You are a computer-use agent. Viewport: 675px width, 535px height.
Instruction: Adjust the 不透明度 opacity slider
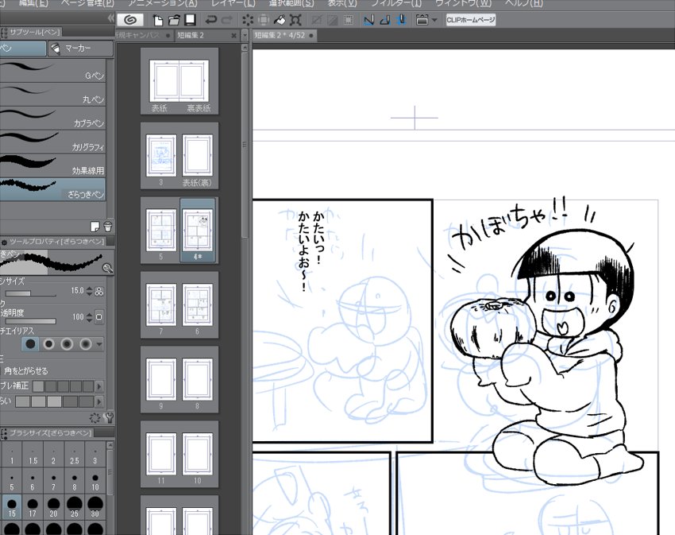coord(30,320)
